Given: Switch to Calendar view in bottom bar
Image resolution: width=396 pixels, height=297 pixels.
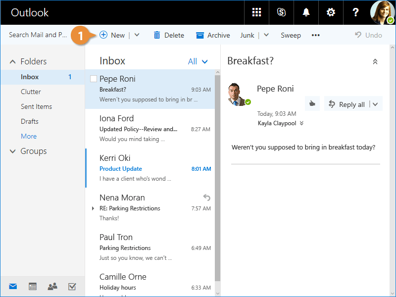Looking at the screenshot, I should [x=33, y=286].
